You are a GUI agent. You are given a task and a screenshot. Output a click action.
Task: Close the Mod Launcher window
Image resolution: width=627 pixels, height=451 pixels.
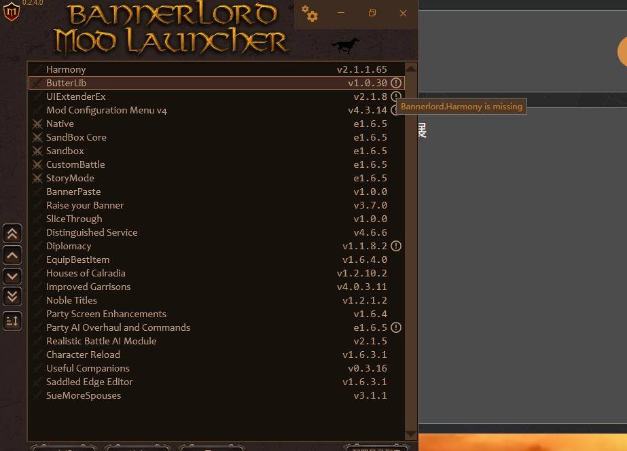point(403,13)
